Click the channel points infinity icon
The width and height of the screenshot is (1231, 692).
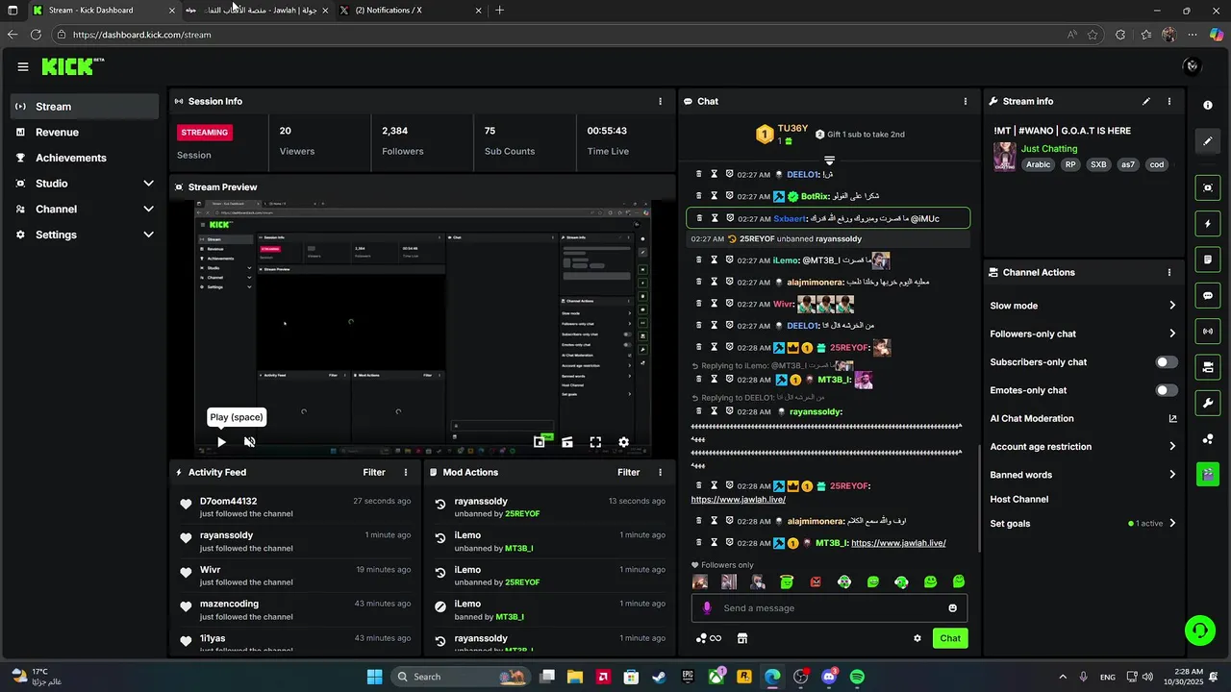tap(708, 638)
